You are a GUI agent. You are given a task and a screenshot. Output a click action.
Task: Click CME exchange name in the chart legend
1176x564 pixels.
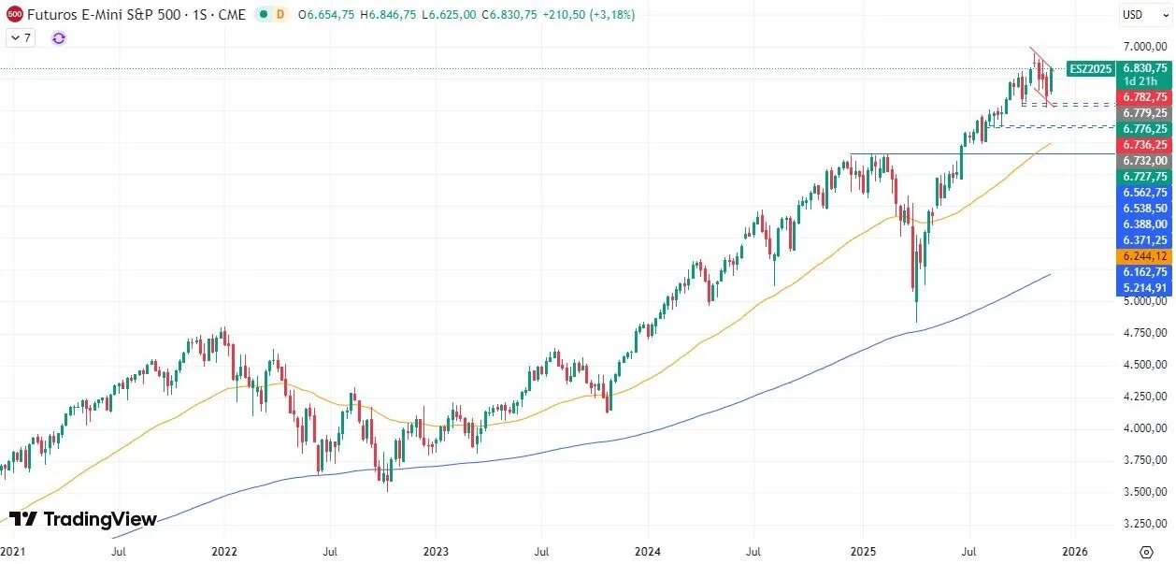point(230,15)
